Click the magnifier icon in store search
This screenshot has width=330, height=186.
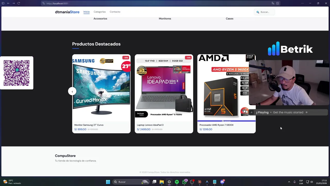(258, 12)
